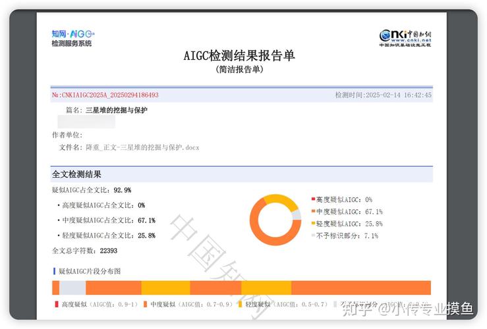Click the subtitle (简洁报告单)
Viewport: 487px width, 329px height.
click(239, 69)
